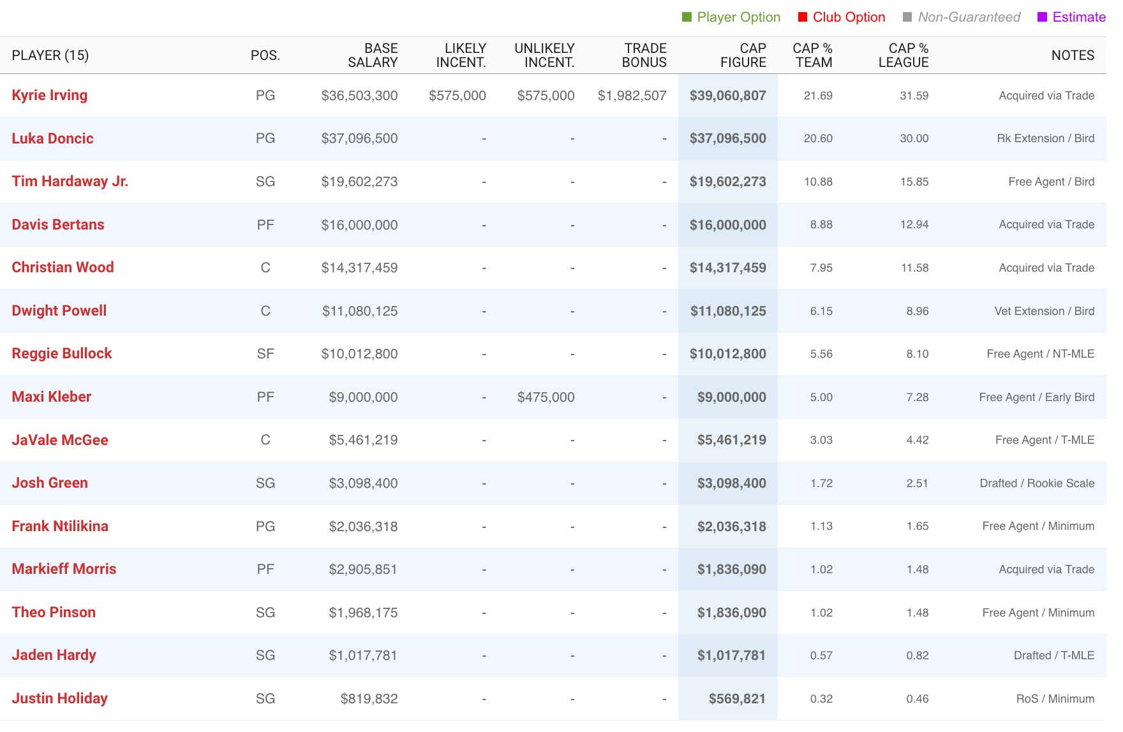Click Jaden Hardy's cap figure $1,017,781

732,655
